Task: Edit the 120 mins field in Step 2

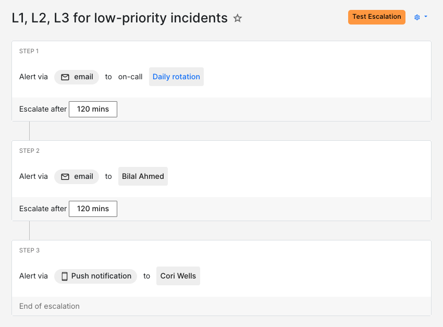Action: point(93,209)
